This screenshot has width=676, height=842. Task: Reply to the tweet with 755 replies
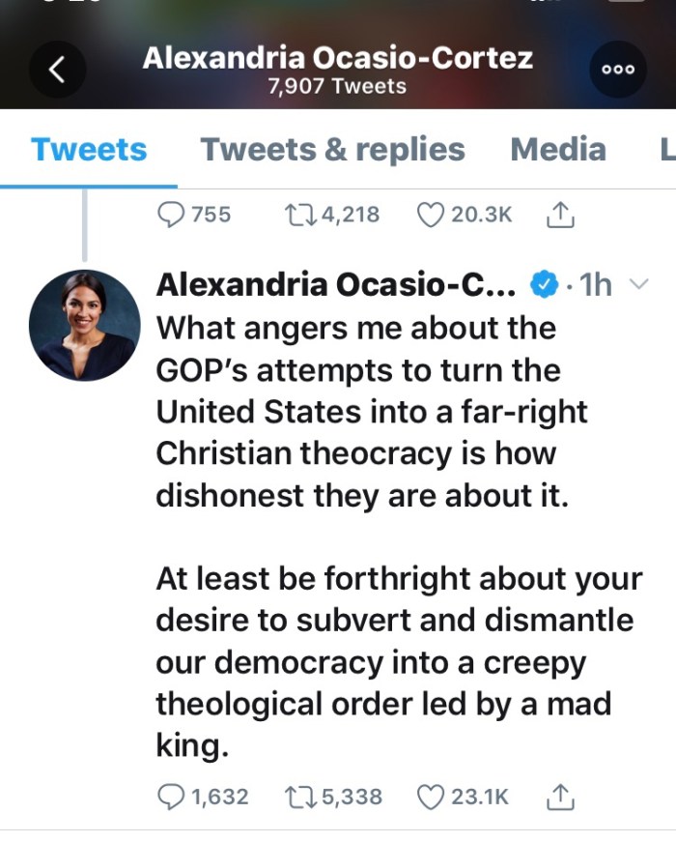(x=172, y=214)
